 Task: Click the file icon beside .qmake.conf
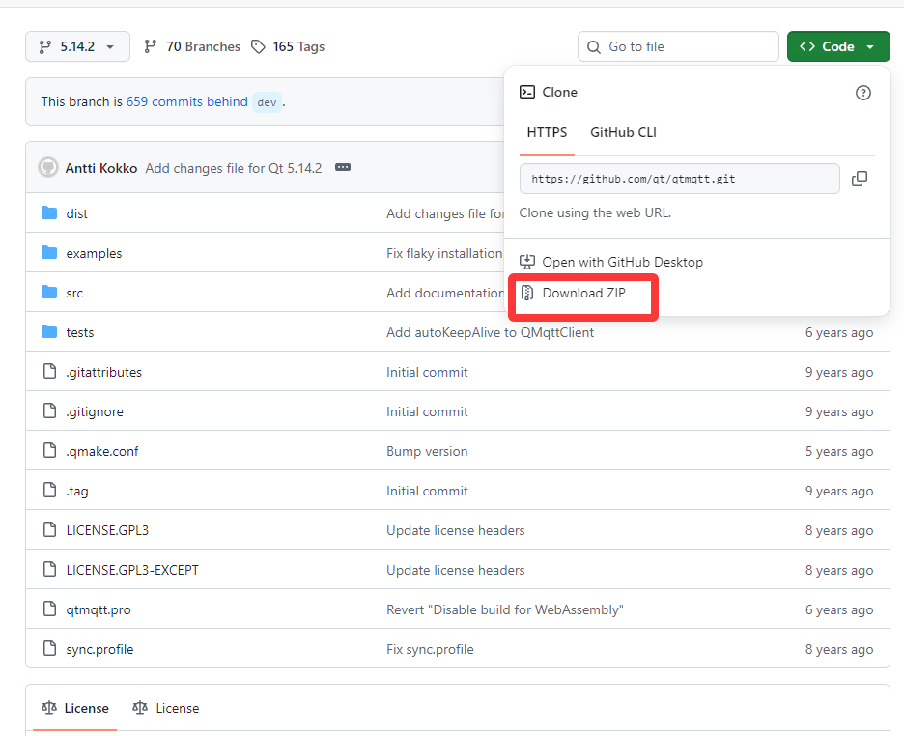coord(50,451)
